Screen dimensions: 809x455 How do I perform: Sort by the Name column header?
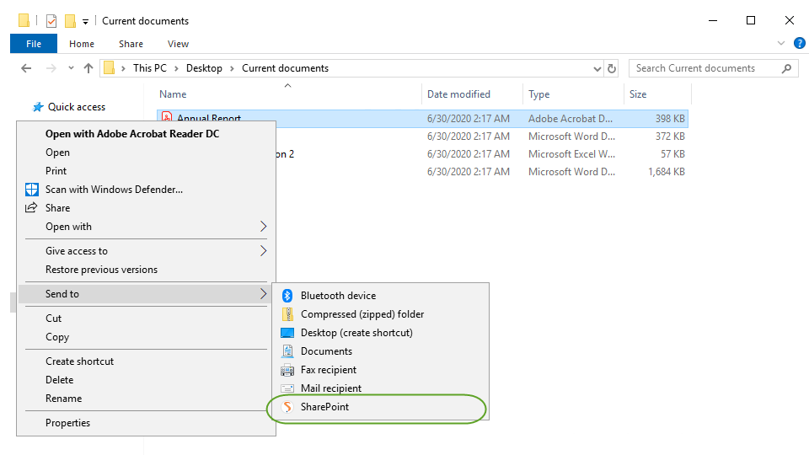click(x=288, y=94)
